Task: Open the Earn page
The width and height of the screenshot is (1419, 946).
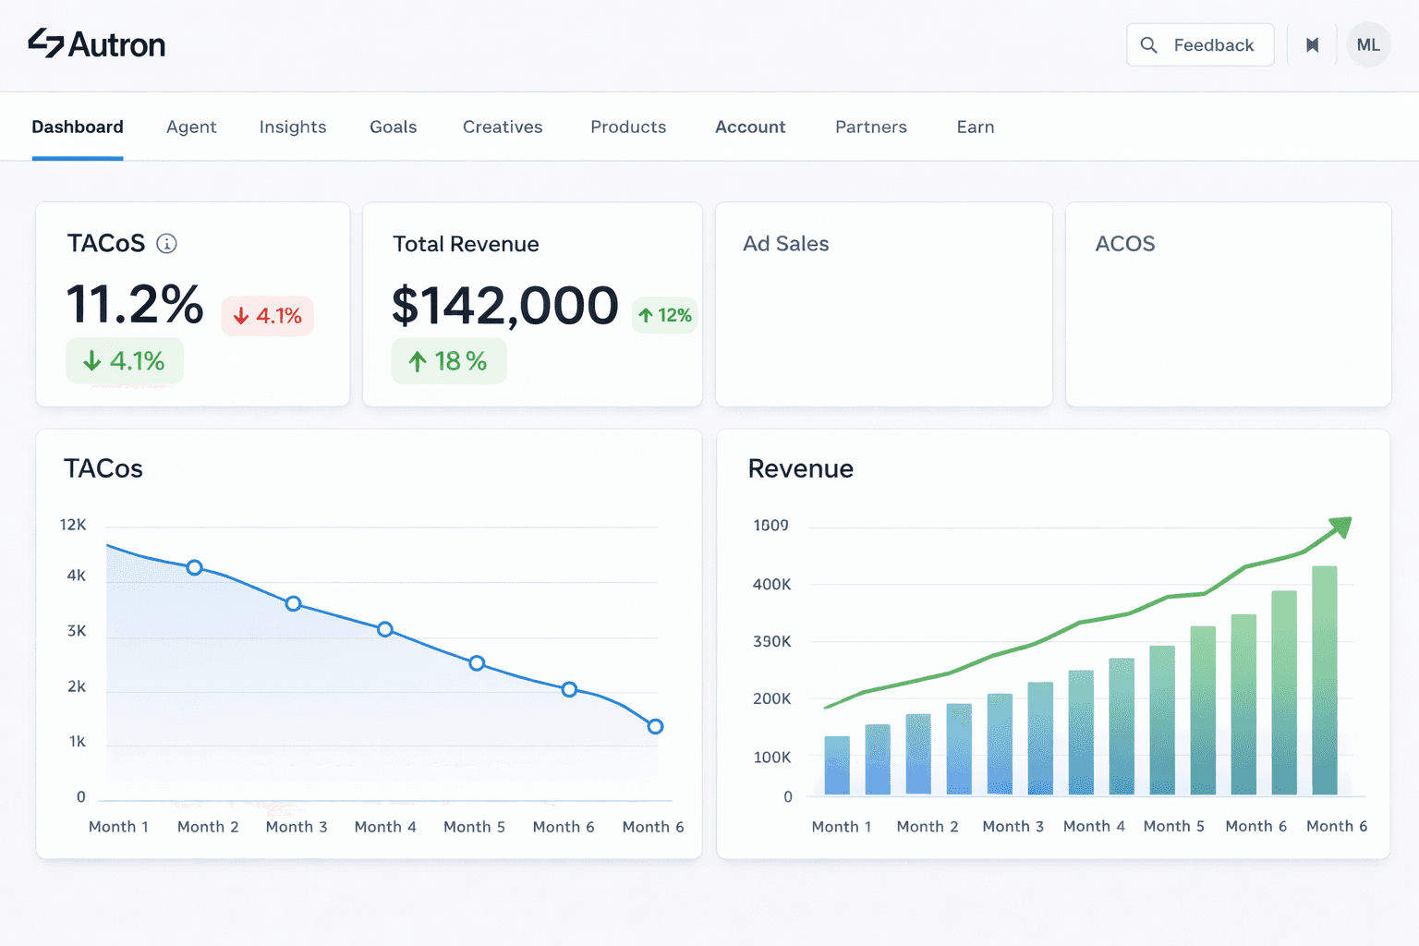Action: [x=976, y=127]
